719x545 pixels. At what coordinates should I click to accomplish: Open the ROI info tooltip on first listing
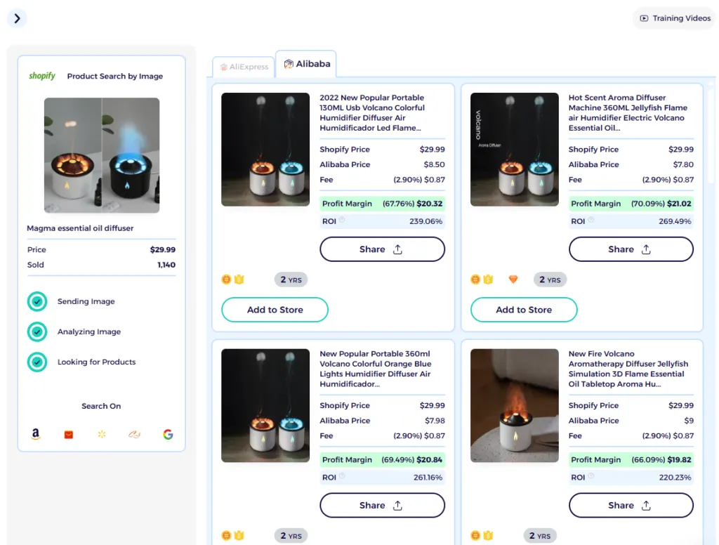tap(342, 221)
